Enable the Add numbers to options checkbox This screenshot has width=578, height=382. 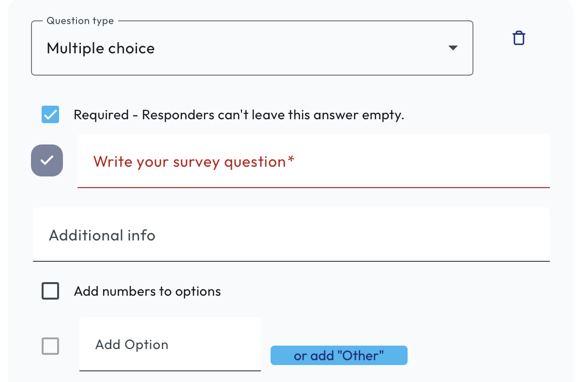[x=50, y=291]
